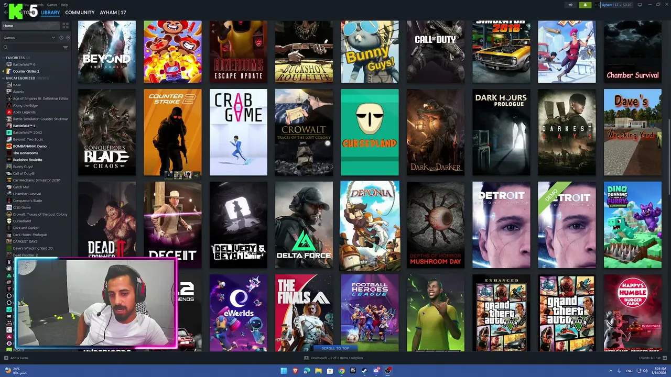Screen dimensions: 671x377
Task: Open the Detroit Become Human Demo cover
Action: [567, 225]
